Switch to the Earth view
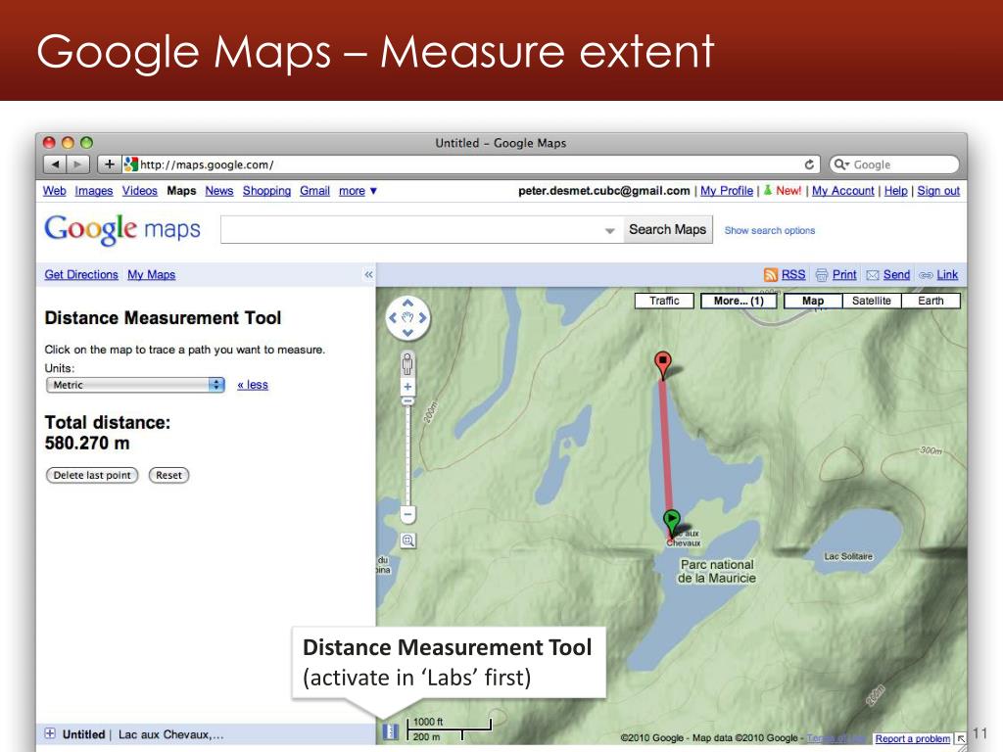Screen dimensions: 1003x752 931,301
